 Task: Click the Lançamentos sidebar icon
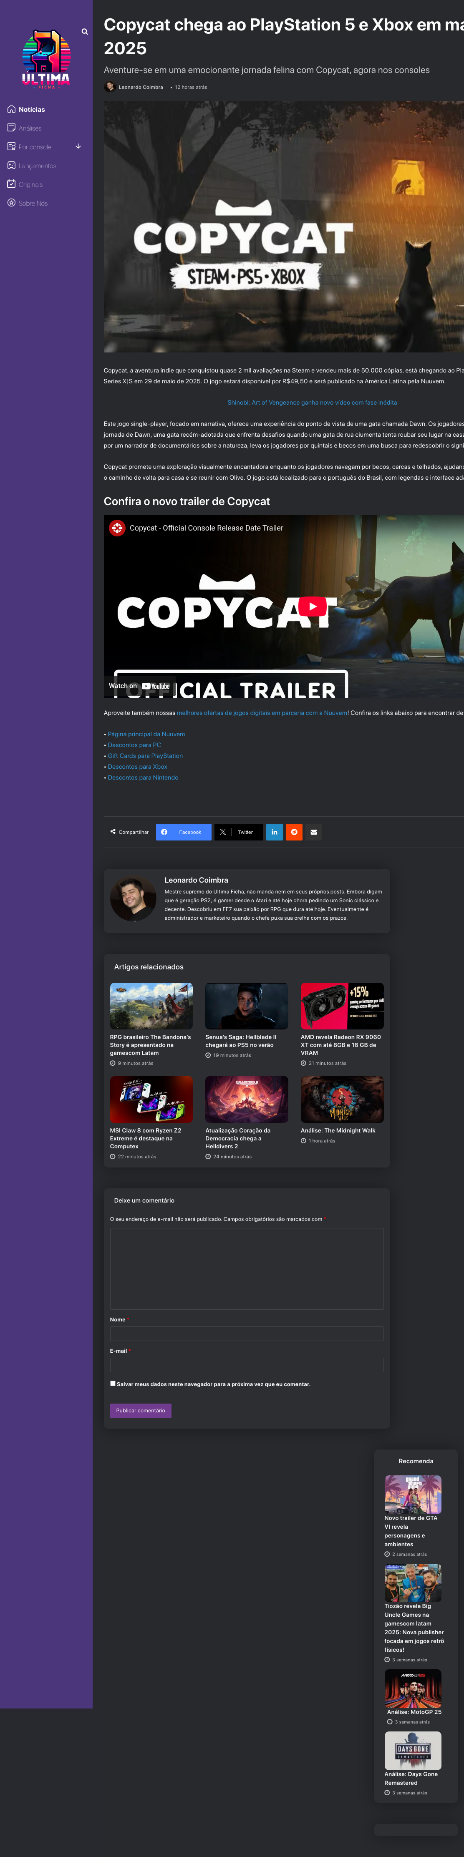(x=12, y=165)
